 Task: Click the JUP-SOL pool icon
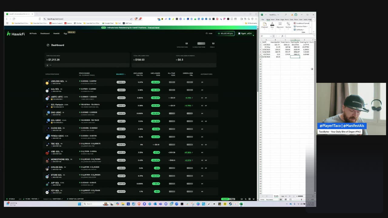[47, 184]
